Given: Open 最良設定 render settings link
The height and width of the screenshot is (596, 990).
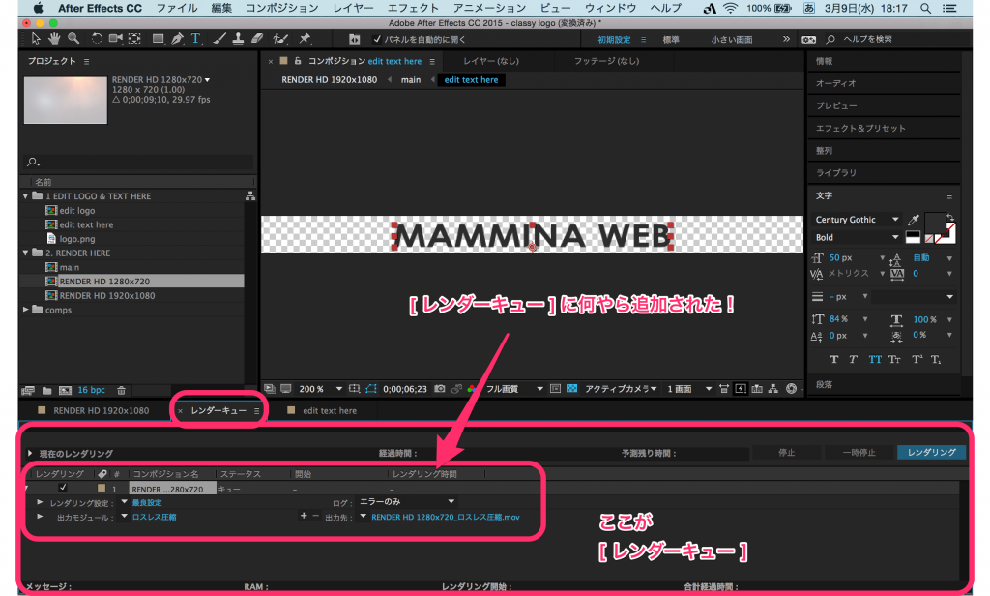Looking at the screenshot, I should click(x=147, y=502).
